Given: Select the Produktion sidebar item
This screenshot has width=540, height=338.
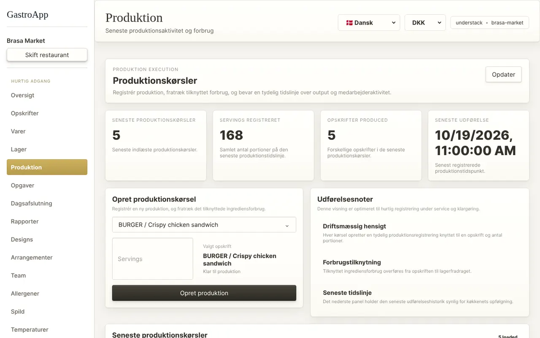Looking at the screenshot, I should pyautogui.click(x=47, y=167).
